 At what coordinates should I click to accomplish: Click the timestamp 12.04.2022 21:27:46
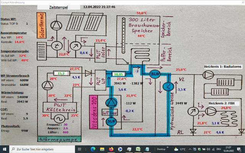coord(99,7)
